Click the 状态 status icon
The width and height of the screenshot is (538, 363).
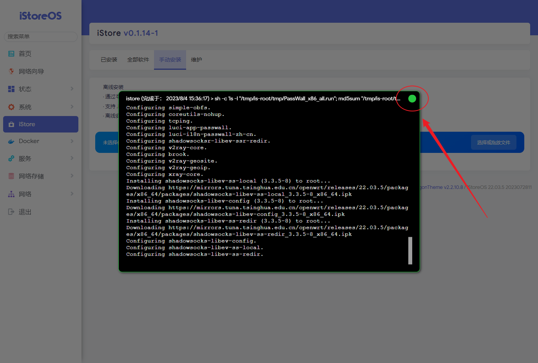pyautogui.click(x=11, y=89)
